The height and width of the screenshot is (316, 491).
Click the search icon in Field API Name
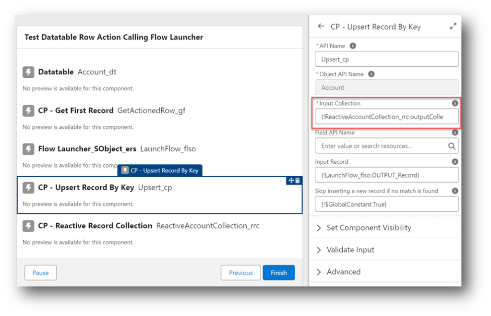coord(452,146)
